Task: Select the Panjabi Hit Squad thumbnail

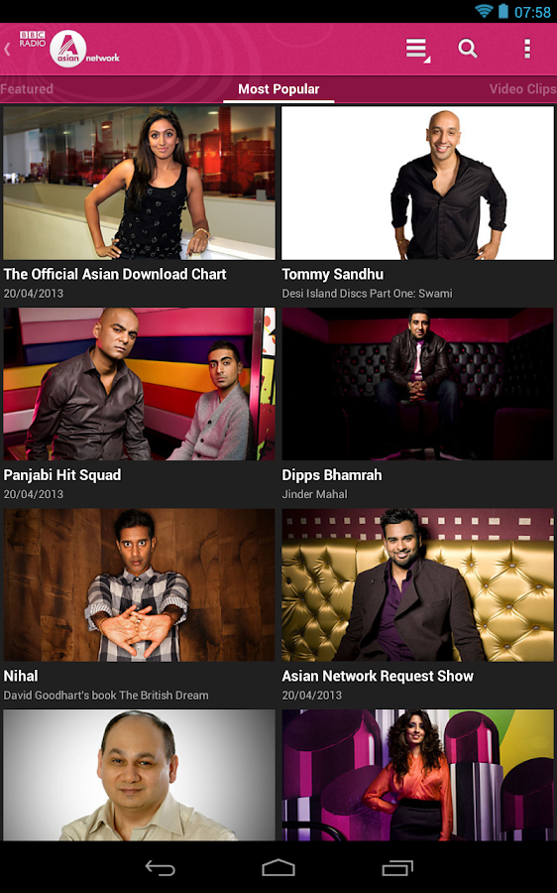Action: point(139,384)
